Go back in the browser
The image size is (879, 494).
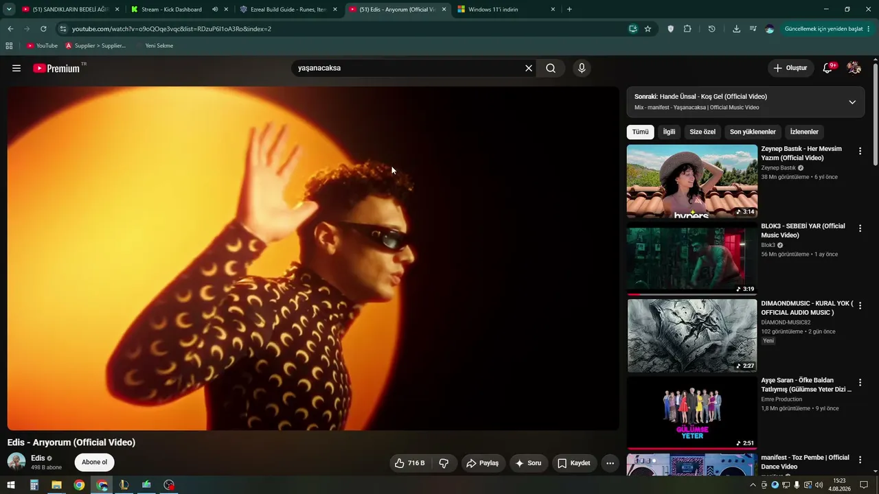tap(10, 29)
